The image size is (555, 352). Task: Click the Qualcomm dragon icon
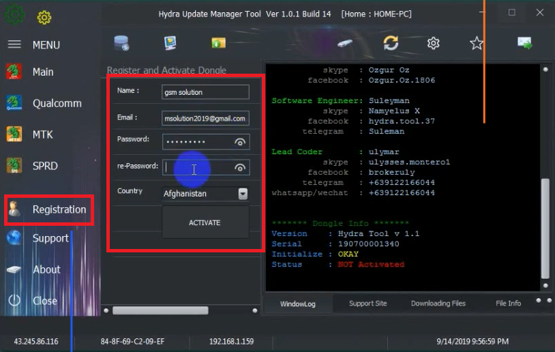(x=14, y=103)
